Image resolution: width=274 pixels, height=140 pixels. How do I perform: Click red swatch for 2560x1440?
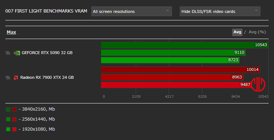[14, 119]
